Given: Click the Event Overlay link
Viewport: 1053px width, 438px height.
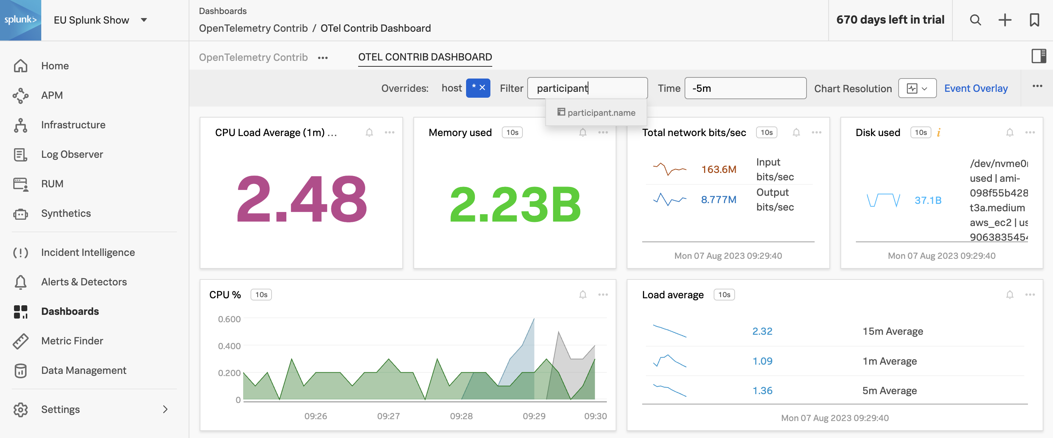Looking at the screenshot, I should click(975, 88).
